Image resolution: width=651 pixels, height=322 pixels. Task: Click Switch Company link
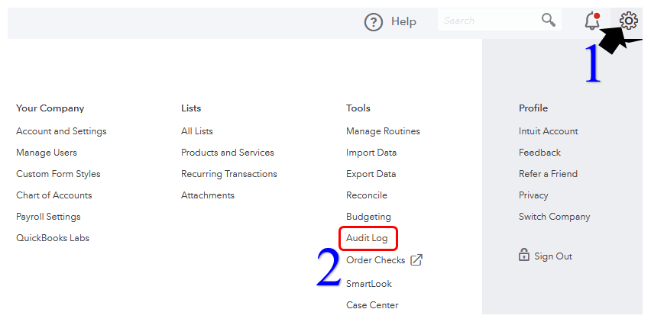(554, 217)
